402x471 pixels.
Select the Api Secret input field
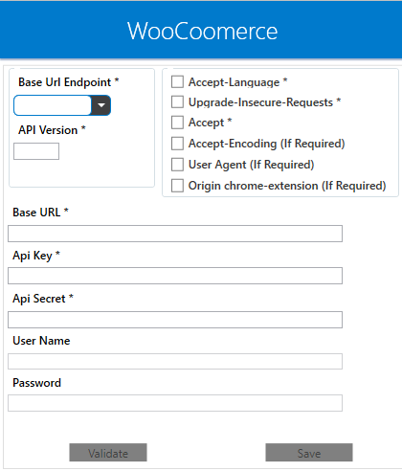pyautogui.click(x=175, y=320)
